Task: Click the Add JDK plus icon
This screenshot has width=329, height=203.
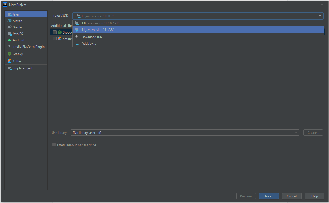Action: (77, 43)
